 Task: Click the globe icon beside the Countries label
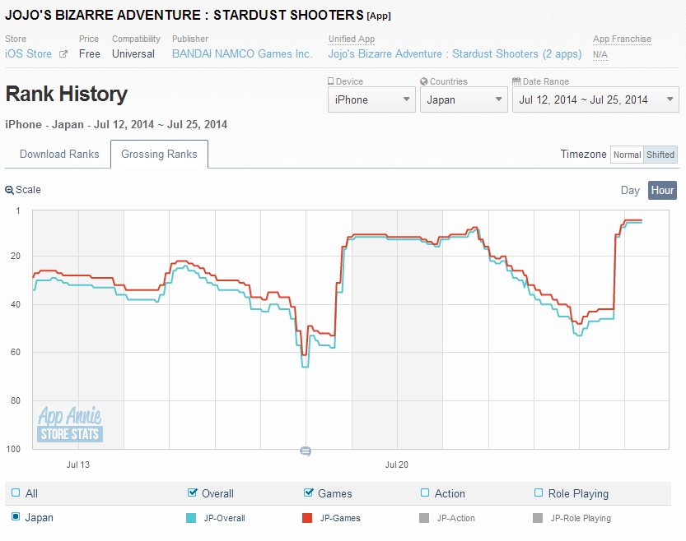point(423,81)
